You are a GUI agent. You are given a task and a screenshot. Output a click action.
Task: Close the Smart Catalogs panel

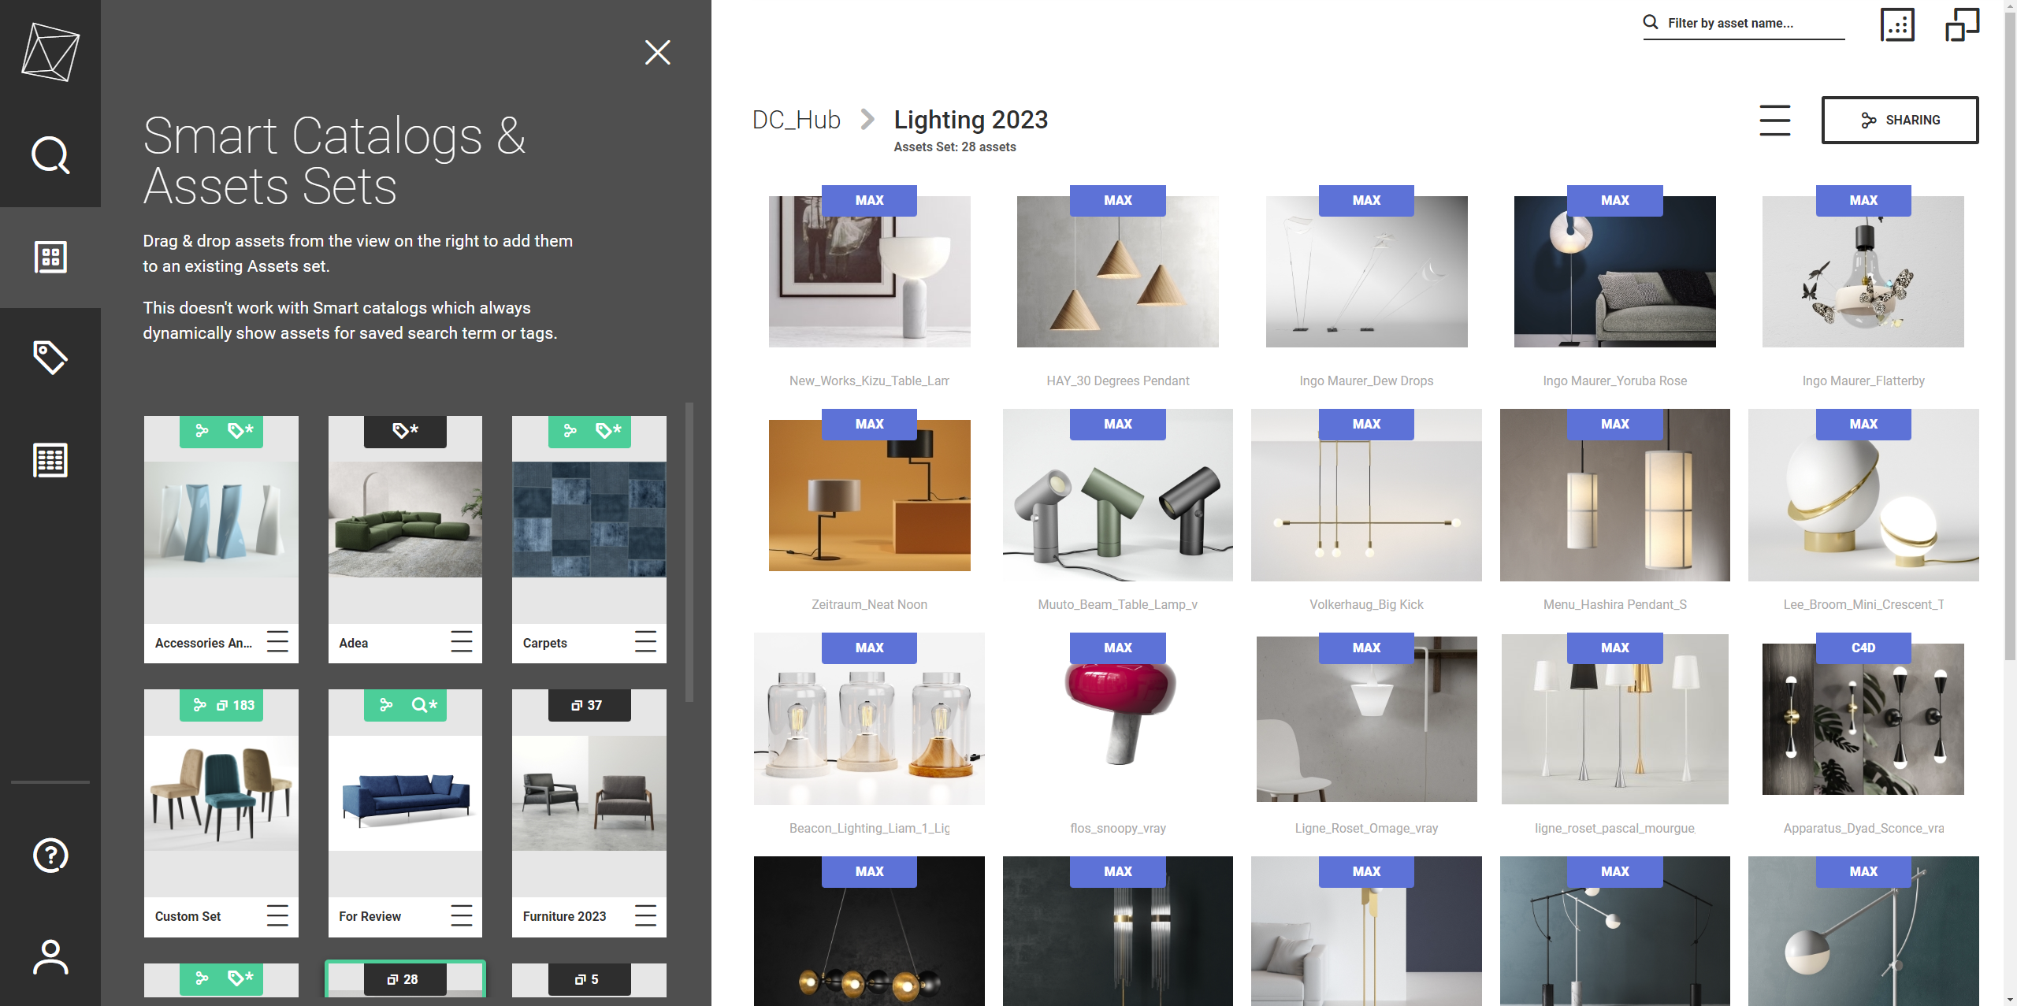coord(657,53)
